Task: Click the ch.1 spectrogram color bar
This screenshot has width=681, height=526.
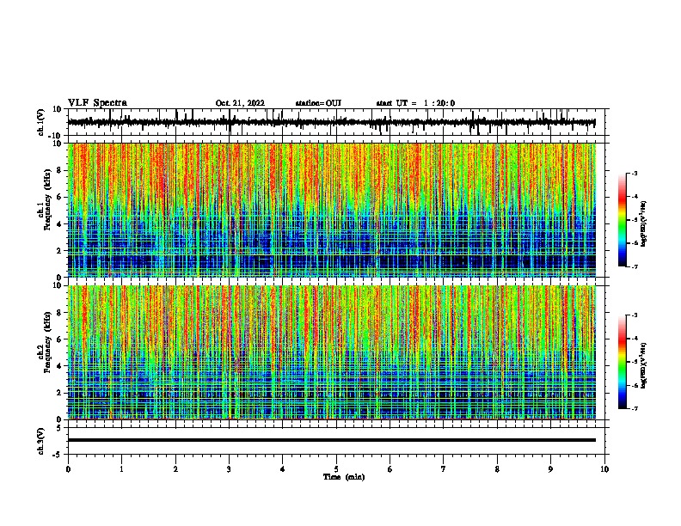Action: 623,220
